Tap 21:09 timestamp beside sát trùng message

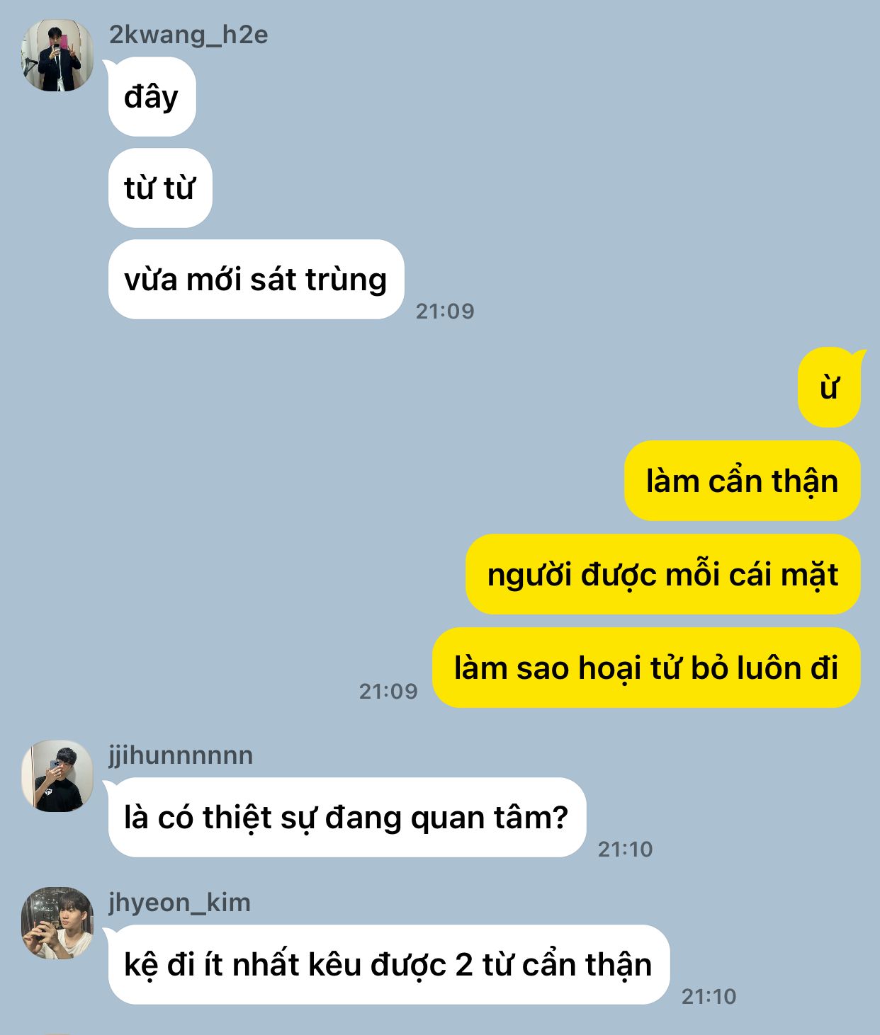point(445,311)
